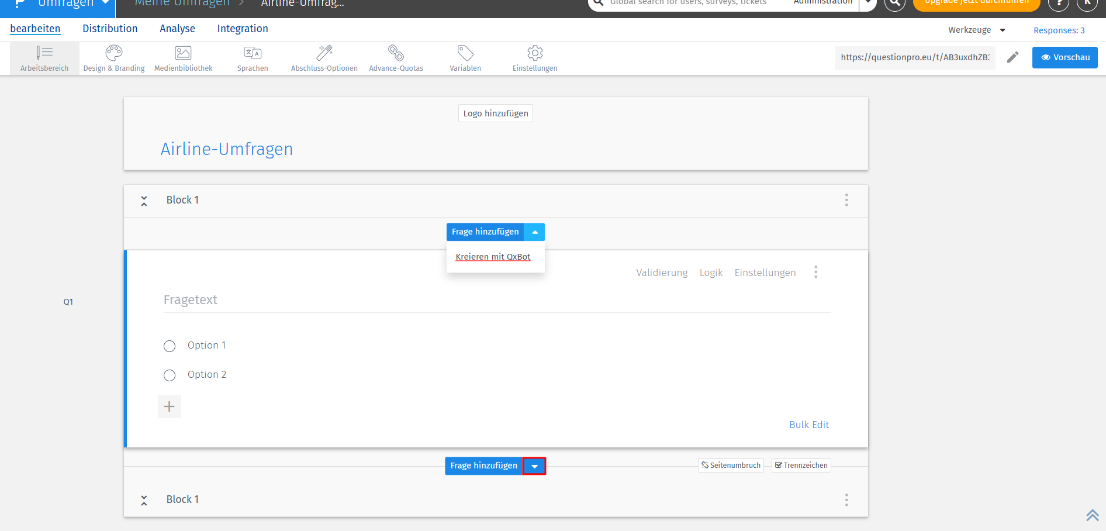1106x531 pixels.
Task: Collapse the lower Block 1 section
Action: coord(144,500)
